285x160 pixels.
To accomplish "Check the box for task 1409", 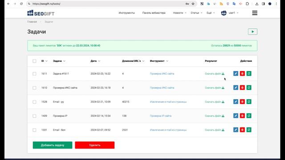I will 34,116.
